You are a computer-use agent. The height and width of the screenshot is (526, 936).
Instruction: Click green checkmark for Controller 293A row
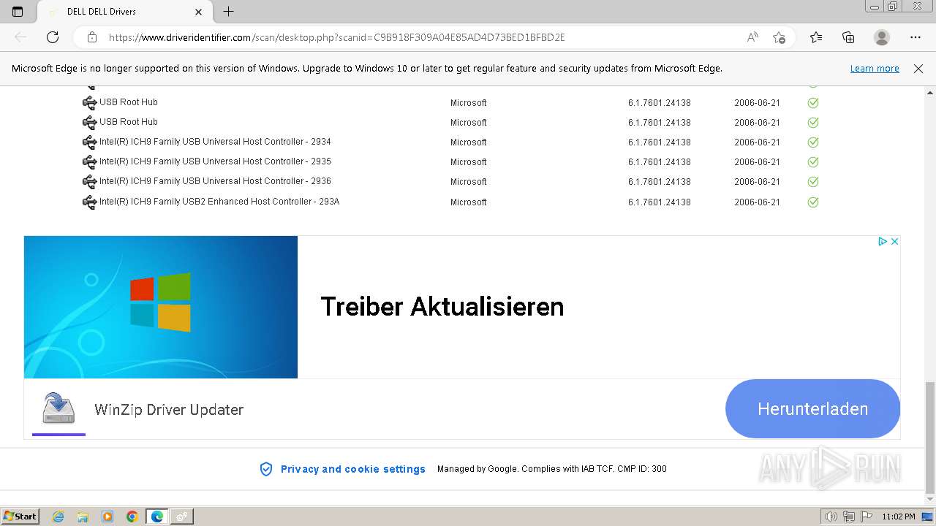click(x=813, y=202)
